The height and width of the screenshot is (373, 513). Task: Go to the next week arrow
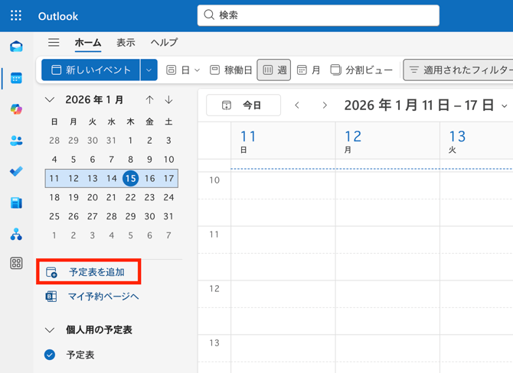(325, 105)
